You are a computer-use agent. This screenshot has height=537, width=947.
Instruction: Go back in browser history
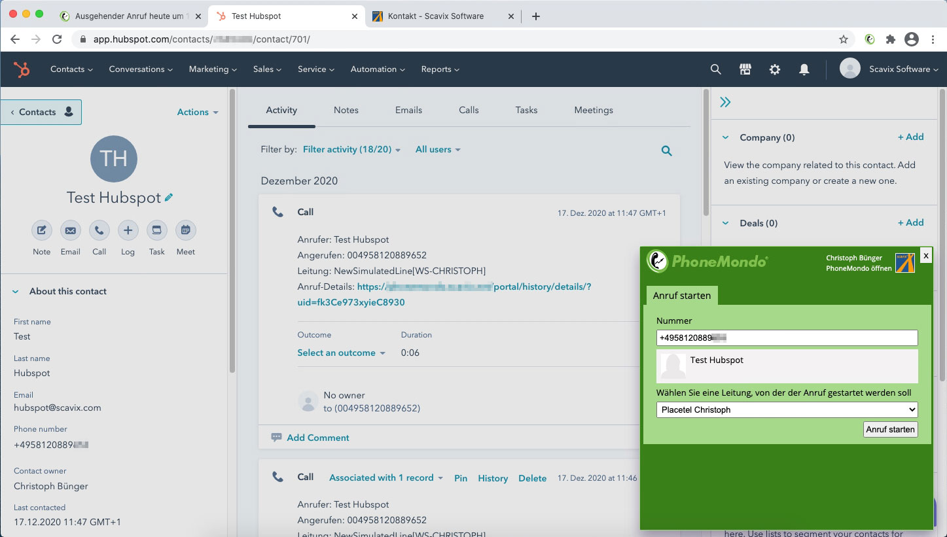click(15, 39)
